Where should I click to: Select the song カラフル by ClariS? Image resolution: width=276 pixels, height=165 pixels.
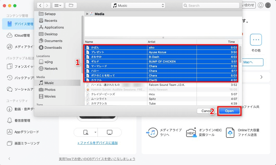pyautogui.click(x=161, y=80)
